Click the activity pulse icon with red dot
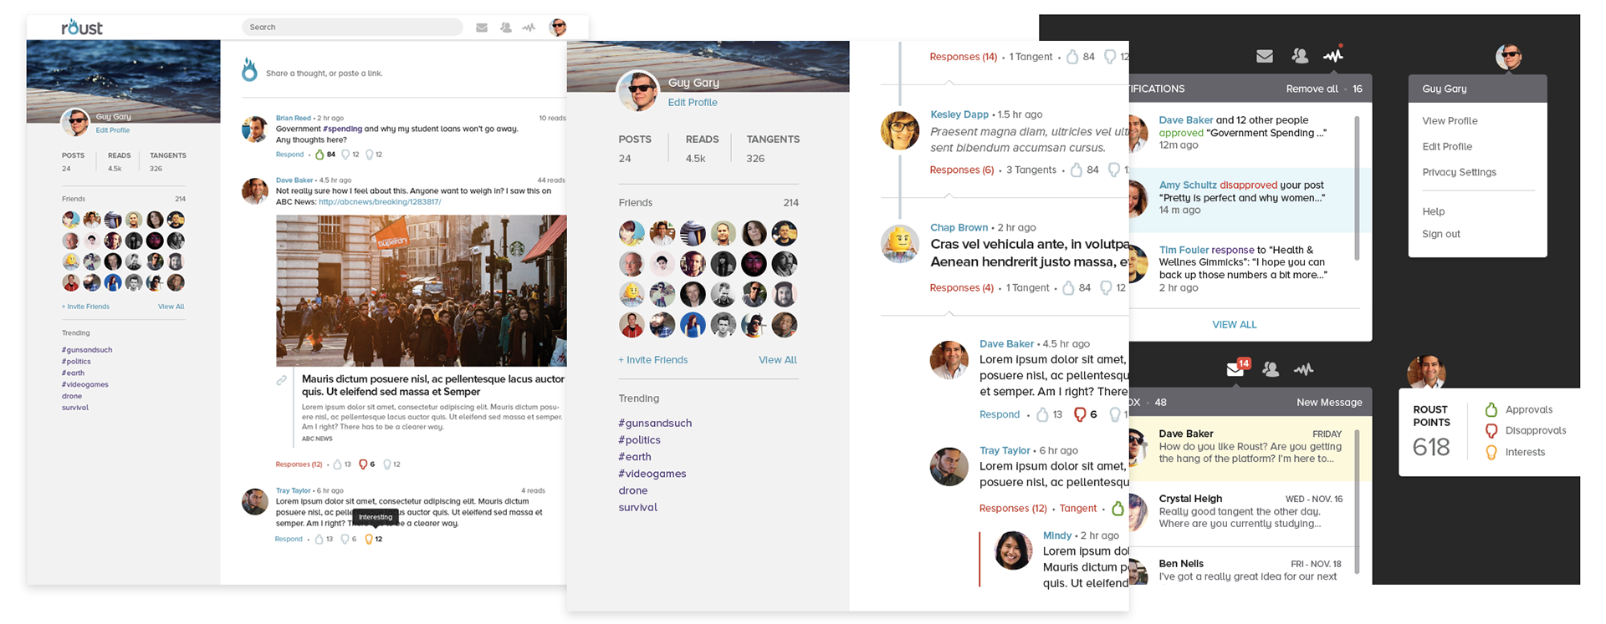Viewport: 1606px width, 624px height. pyautogui.click(x=1333, y=55)
